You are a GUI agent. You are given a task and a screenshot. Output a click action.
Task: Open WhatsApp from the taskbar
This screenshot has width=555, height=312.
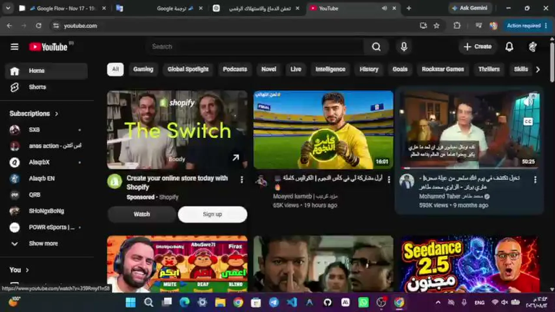point(363,302)
